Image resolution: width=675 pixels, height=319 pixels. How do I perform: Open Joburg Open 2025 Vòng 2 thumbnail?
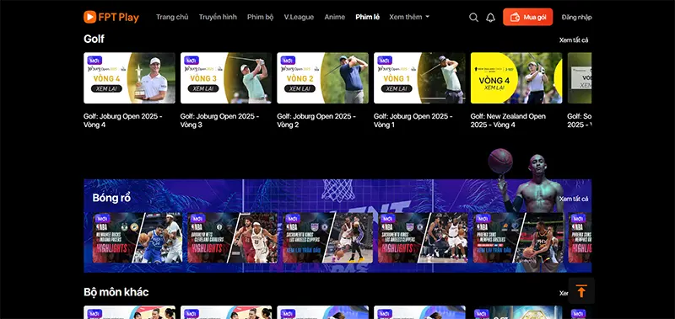(x=322, y=78)
